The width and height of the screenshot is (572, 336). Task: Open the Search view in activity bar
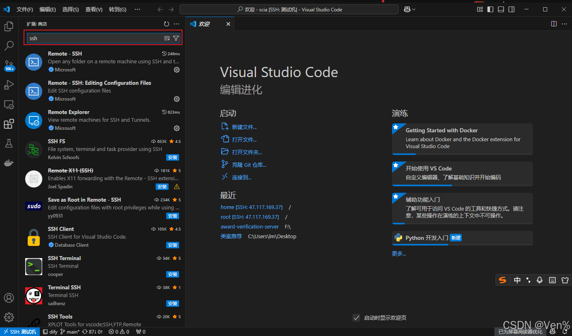(9, 46)
